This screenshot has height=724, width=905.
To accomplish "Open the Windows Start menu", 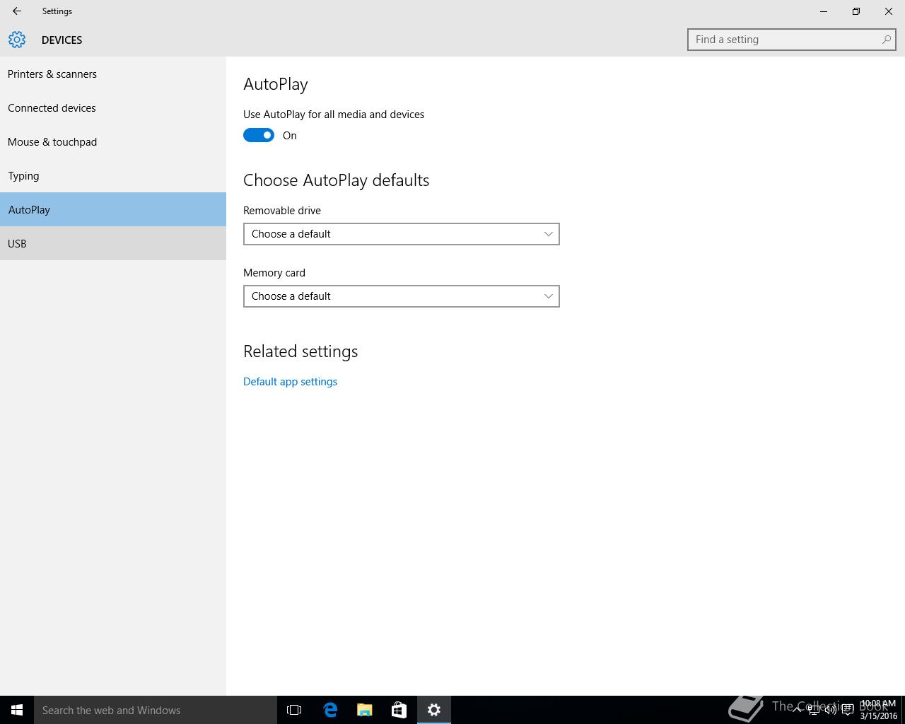I will (x=17, y=710).
